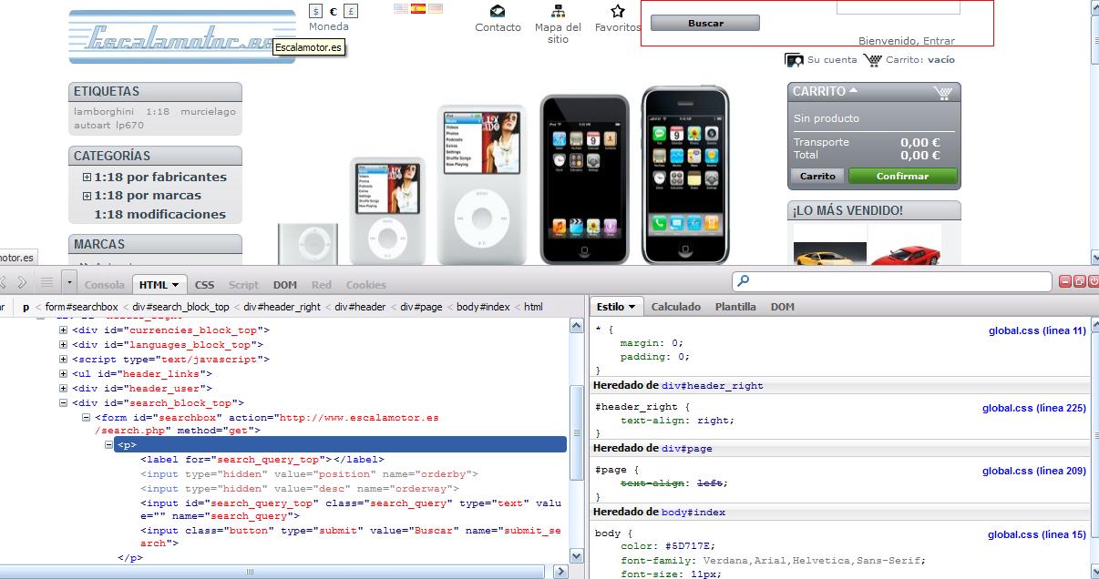Click the Buscar search button
The width and height of the screenshot is (1099, 579).
pos(705,23)
